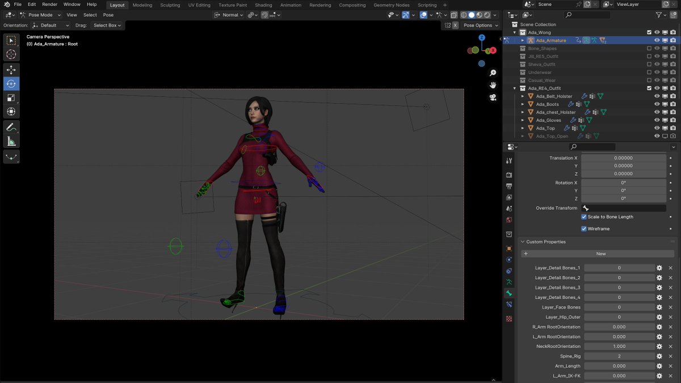
Task: Click the Override Transform bone field
Action: tap(624, 208)
